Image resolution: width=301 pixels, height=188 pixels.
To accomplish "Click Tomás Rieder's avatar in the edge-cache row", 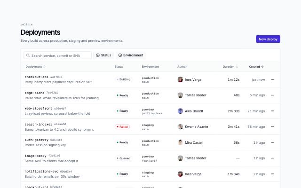I will click(x=180, y=95).
